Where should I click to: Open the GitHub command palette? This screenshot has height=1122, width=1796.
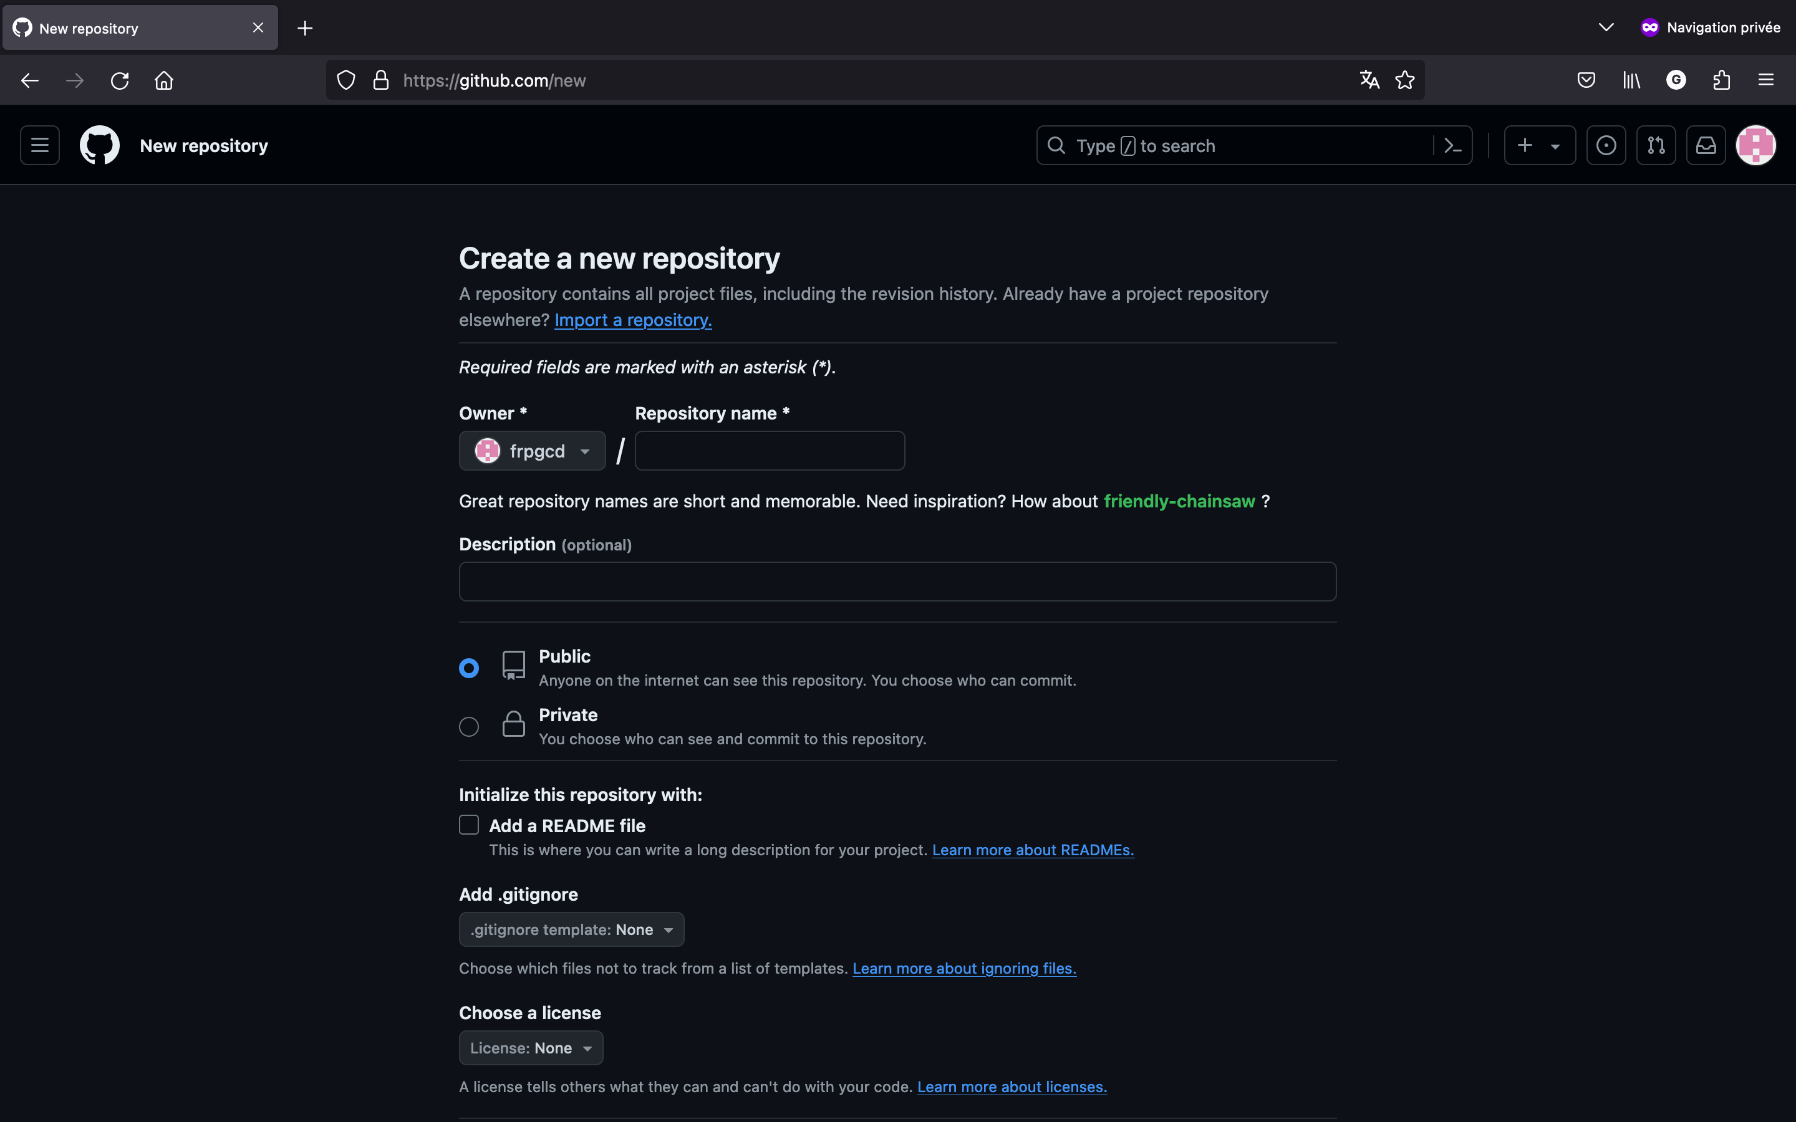[1452, 145]
